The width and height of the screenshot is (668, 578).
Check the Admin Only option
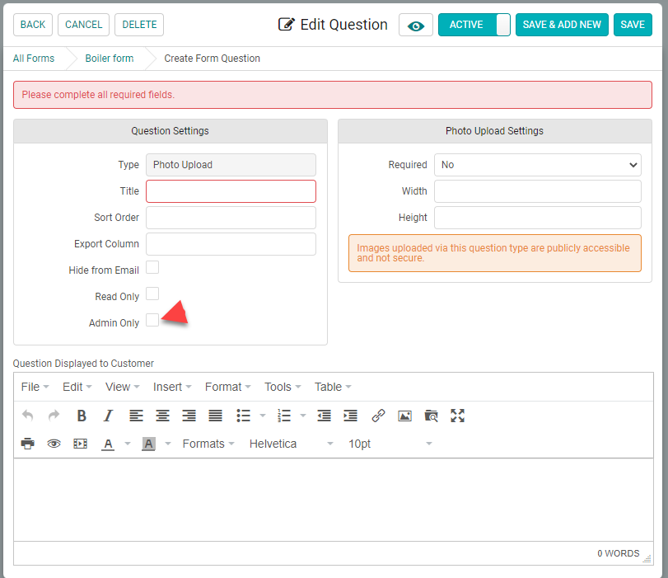coord(152,320)
